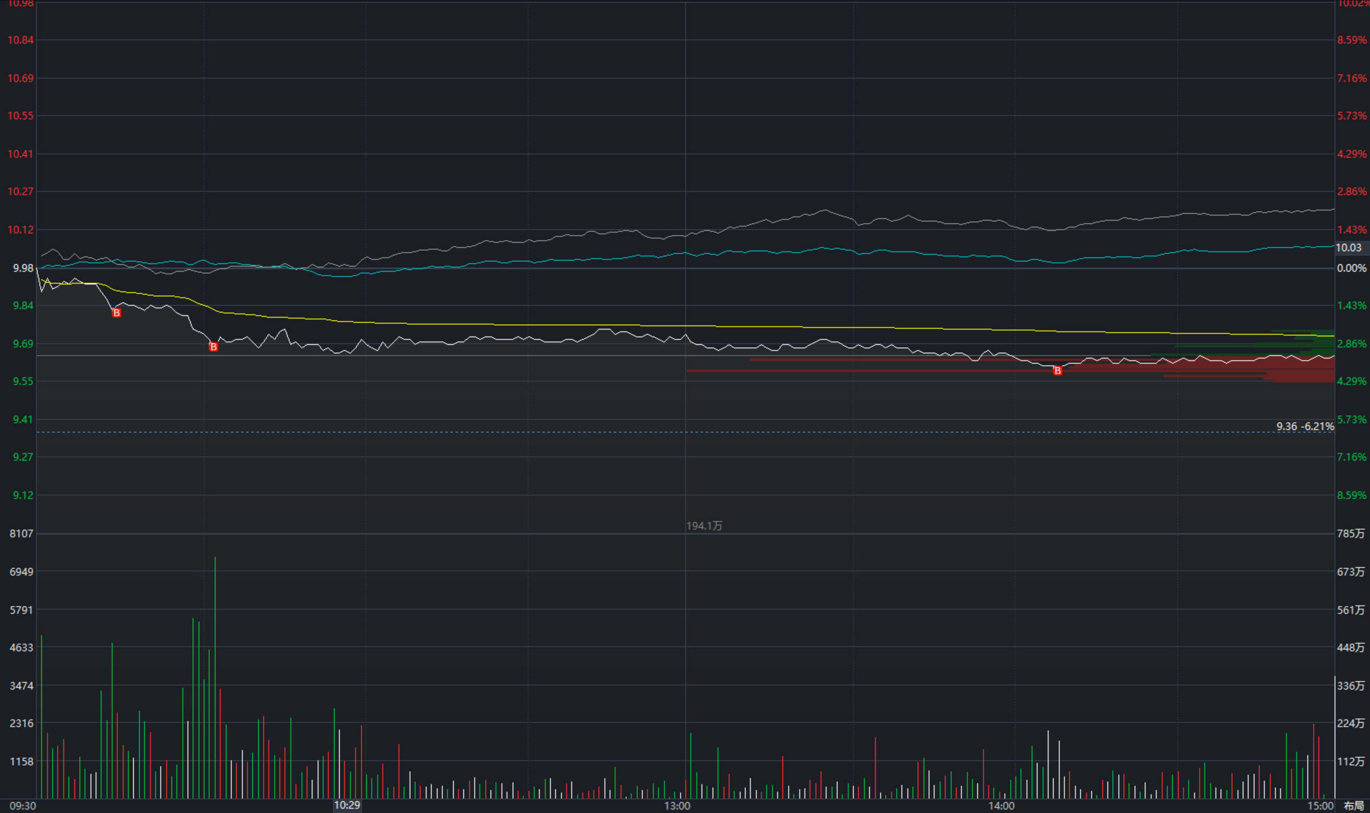Click the 15:00 time axis label
Screen dimensions: 1370x813
click(x=1321, y=806)
